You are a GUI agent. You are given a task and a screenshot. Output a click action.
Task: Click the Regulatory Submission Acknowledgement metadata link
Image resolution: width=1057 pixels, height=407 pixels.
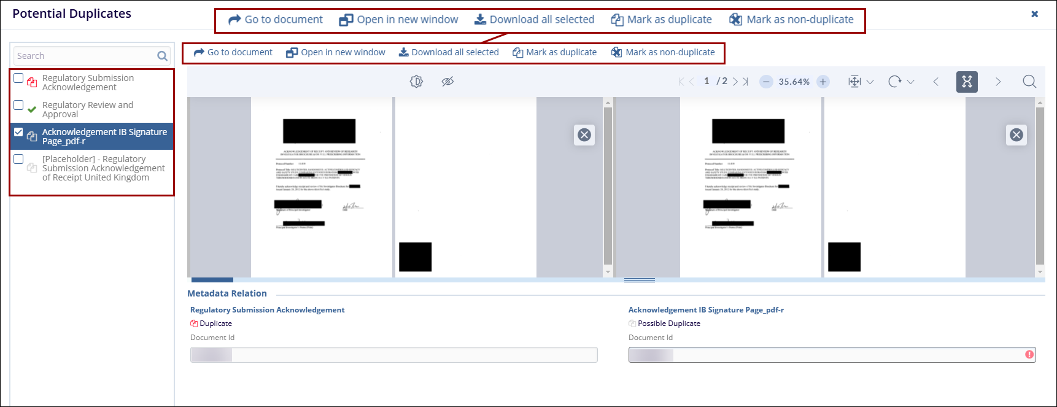[267, 310]
